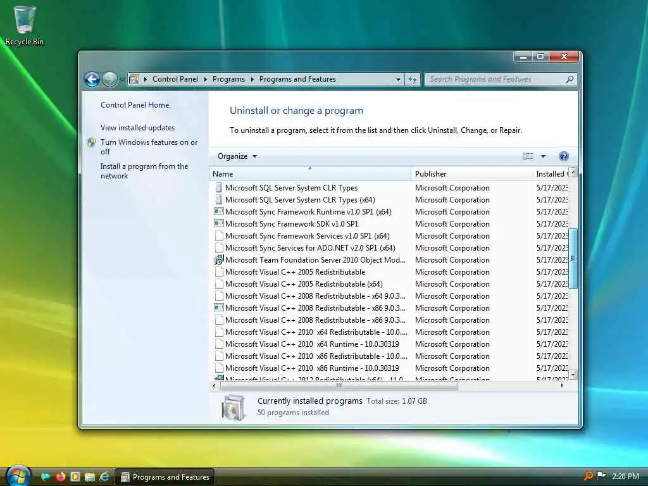Click the vertical scrollbar thumb of program list

pyautogui.click(x=573, y=258)
